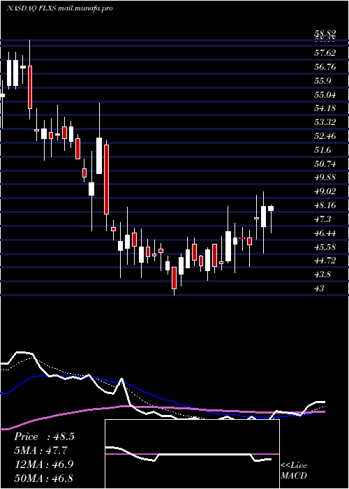Image resolution: width=349 pixels, height=489 pixels.
Task: Select the 49.88 price label
Action: (x=325, y=177)
